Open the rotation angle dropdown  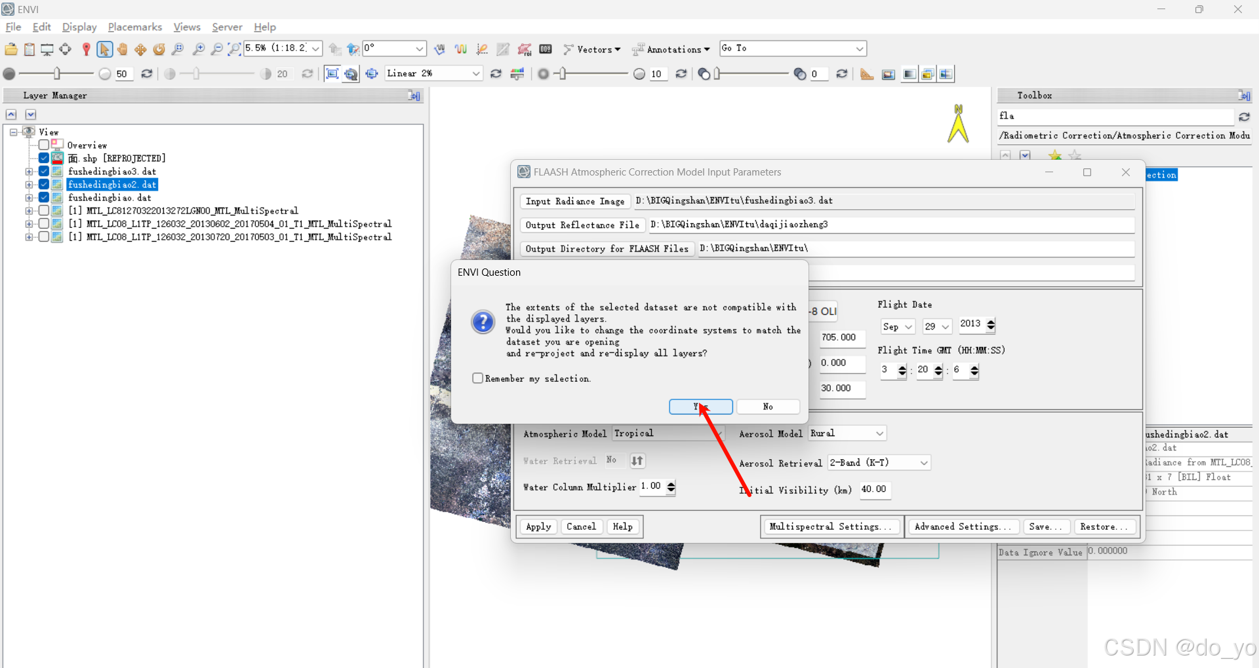pos(420,48)
